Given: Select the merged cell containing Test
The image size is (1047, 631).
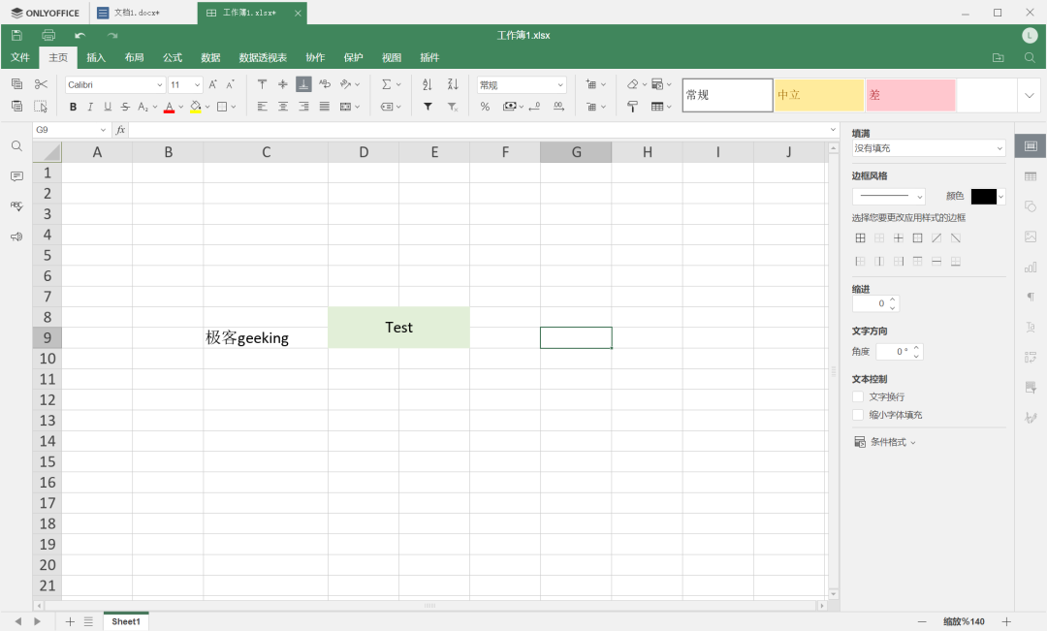Looking at the screenshot, I should 398,328.
